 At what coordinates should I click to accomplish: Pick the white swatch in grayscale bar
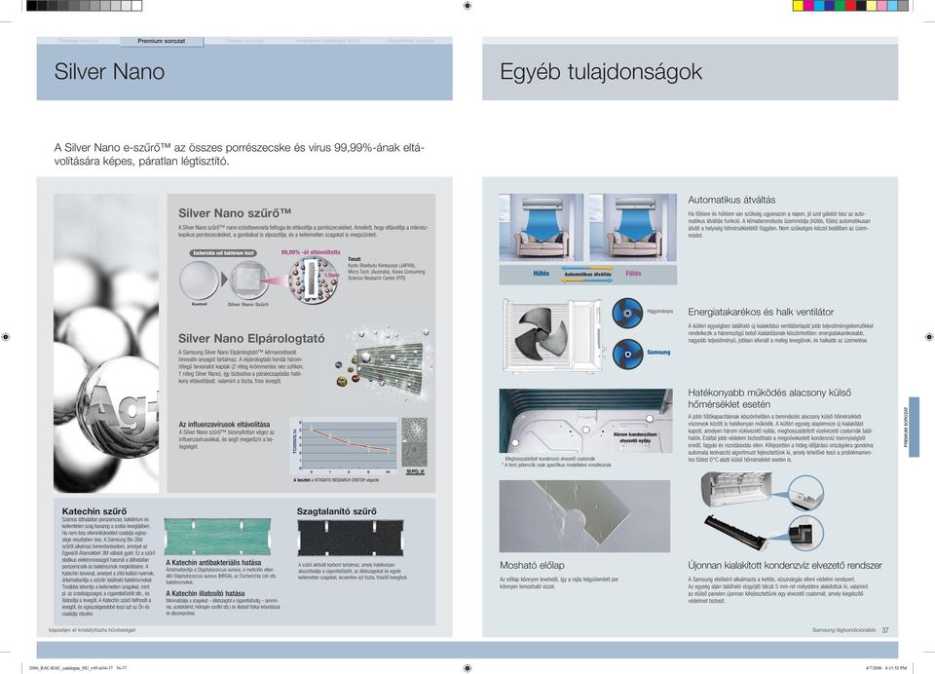(x=136, y=6)
